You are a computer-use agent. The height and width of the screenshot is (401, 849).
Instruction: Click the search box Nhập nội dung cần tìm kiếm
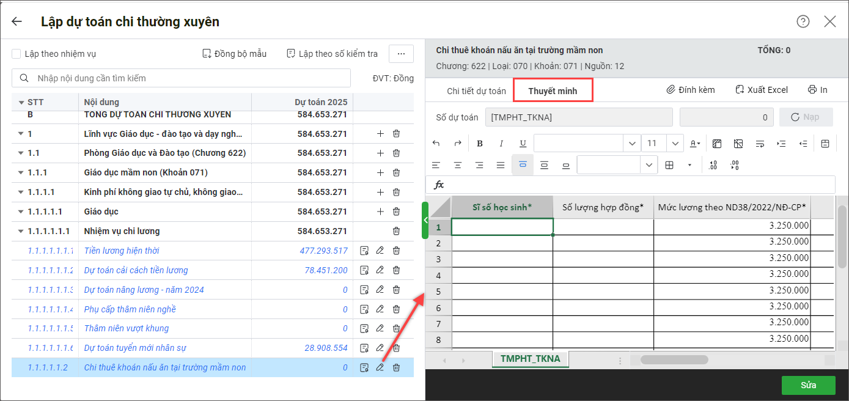(181, 78)
